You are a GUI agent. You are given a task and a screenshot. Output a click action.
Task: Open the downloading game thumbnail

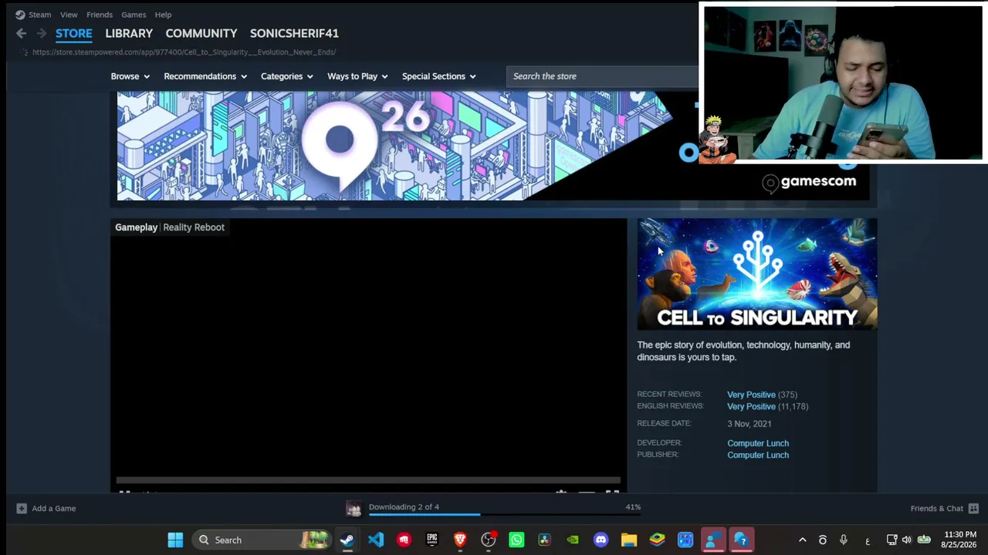point(354,509)
